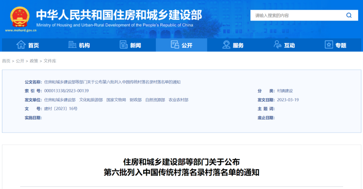Click the 互动 person exchange icon

pyautogui.click(x=277, y=45)
